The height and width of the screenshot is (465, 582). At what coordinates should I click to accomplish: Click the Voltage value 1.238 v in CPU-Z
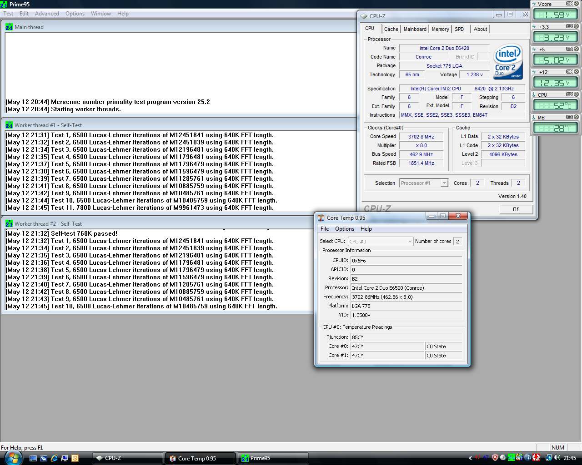pos(475,74)
